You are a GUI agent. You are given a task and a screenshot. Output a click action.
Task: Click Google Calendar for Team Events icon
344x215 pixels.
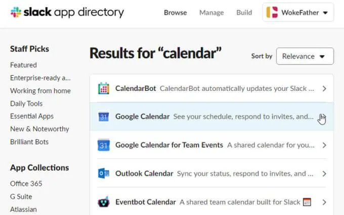coord(104,145)
